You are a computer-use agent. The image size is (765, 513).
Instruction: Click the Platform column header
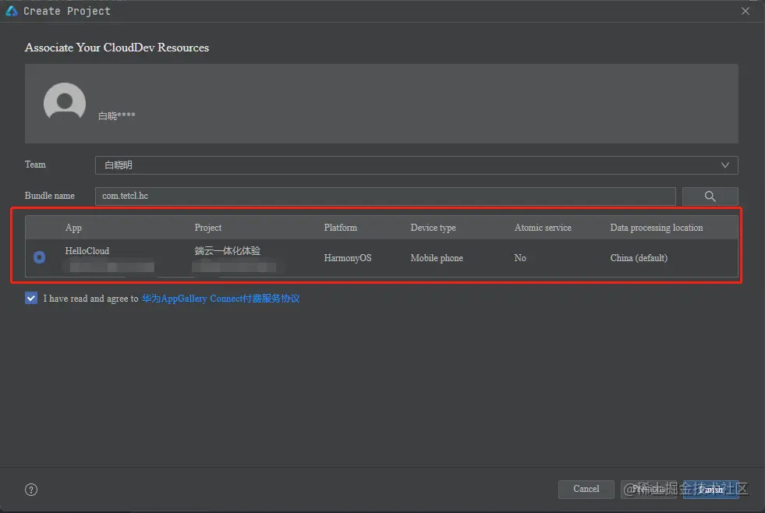[x=341, y=228]
